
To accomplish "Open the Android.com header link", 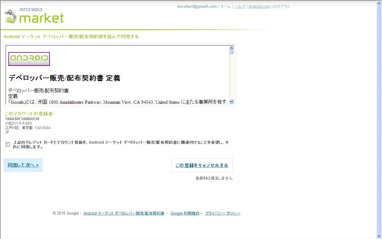I will click(259, 6).
